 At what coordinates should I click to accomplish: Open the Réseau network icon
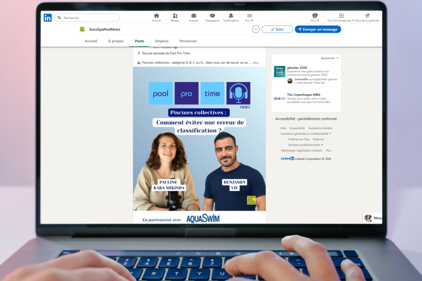coord(175,17)
